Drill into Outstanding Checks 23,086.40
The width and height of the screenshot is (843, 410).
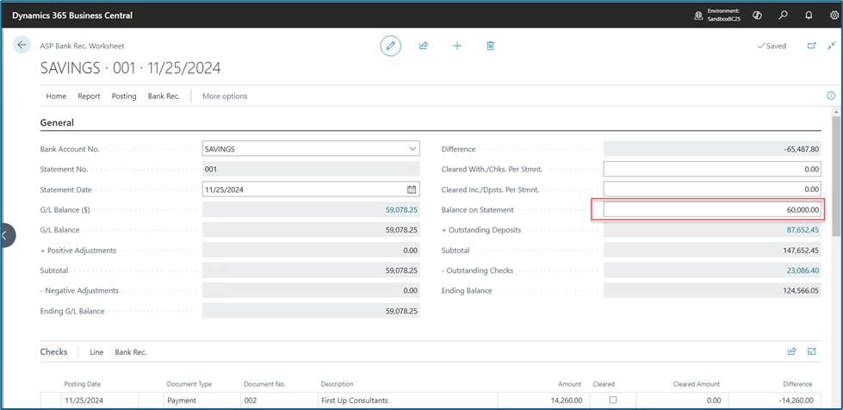[x=803, y=270]
